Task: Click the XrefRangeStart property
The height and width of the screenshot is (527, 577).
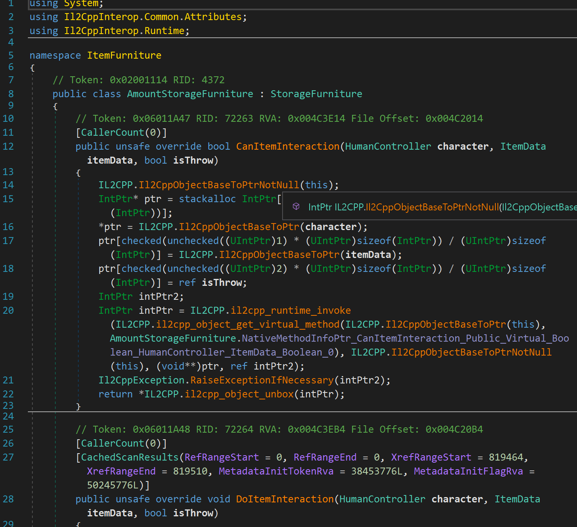Action: point(431,457)
